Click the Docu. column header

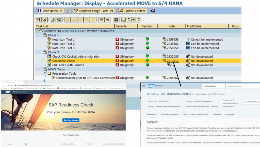click(x=235, y=26)
